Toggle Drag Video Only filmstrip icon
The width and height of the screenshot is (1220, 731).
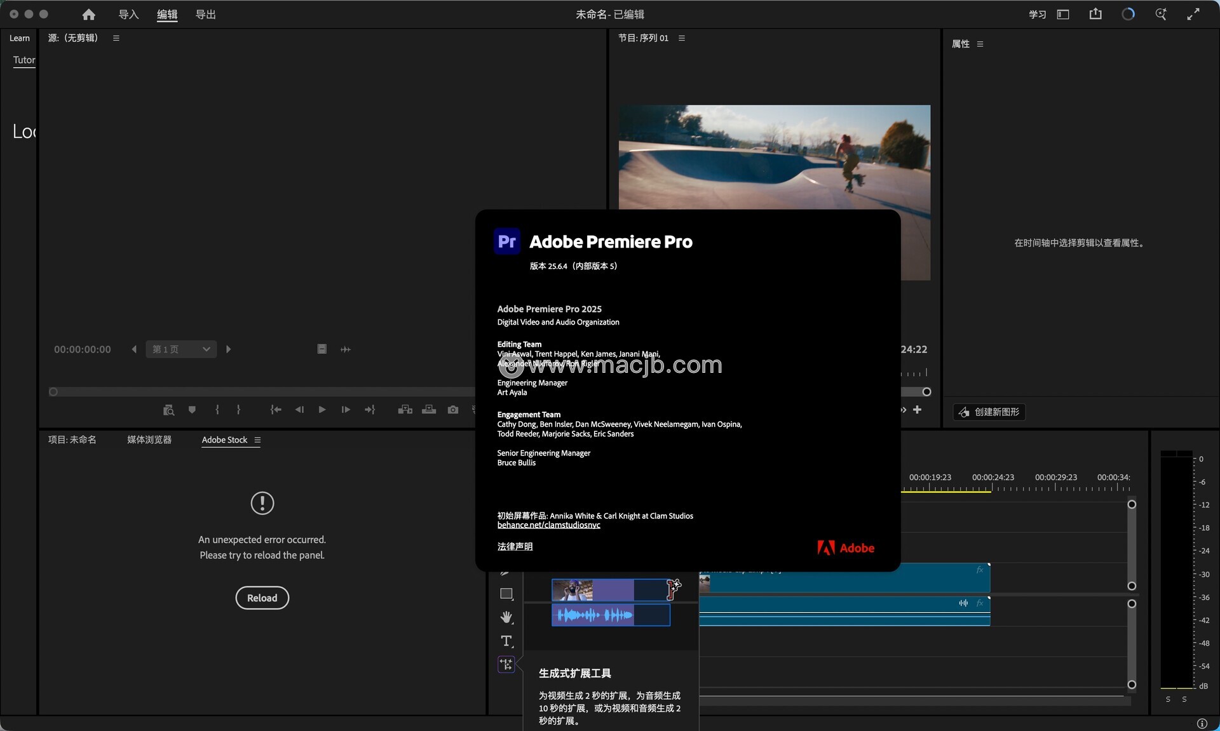[x=322, y=349]
